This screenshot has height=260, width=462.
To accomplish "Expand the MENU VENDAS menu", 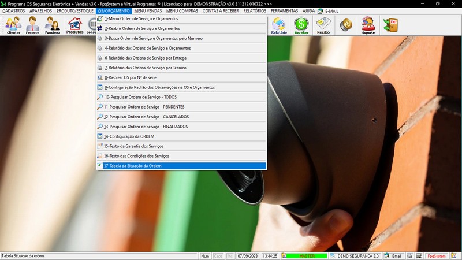I will pyautogui.click(x=148, y=11).
